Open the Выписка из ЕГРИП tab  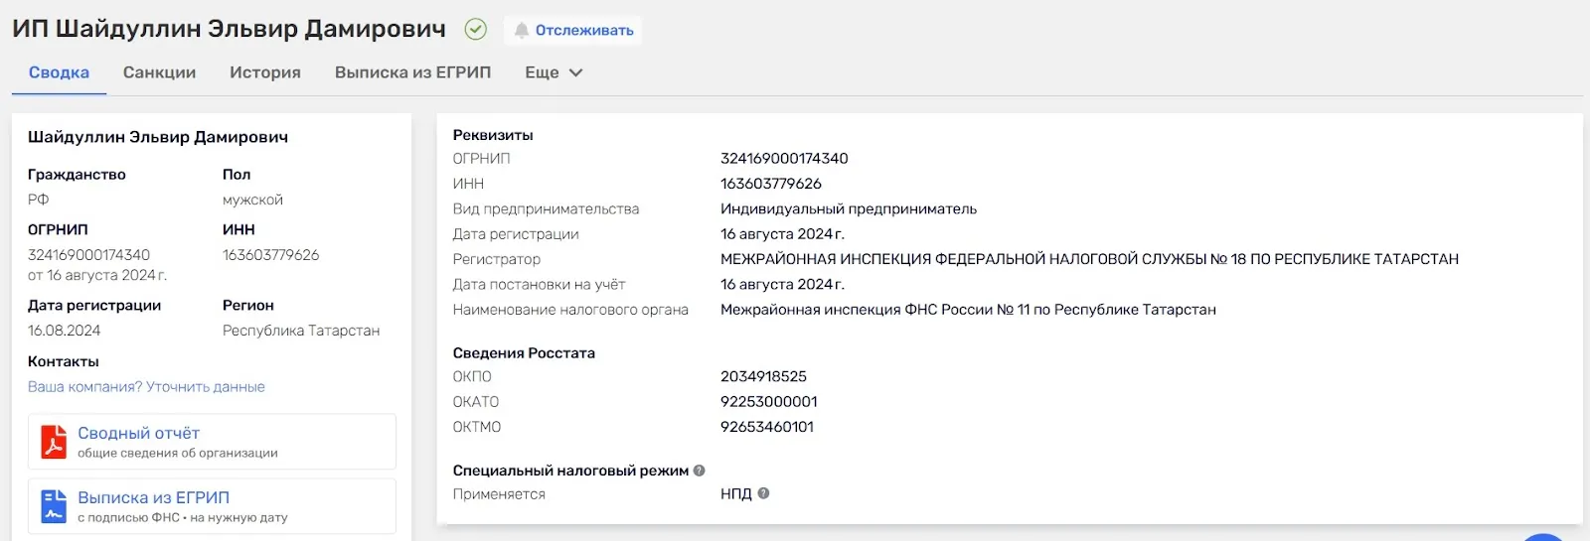point(412,72)
